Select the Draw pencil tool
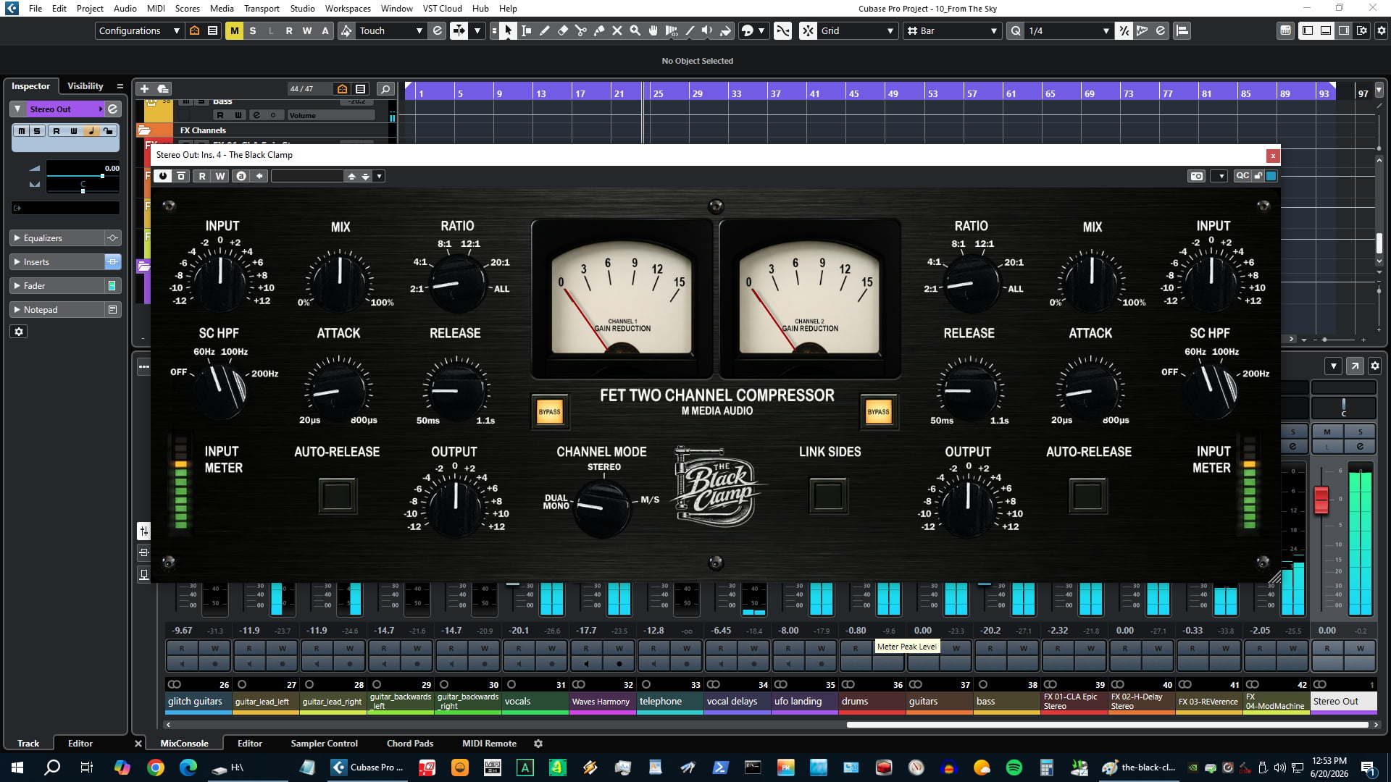The height and width of the screenshot is (782, 1391). tap(544, 30)
